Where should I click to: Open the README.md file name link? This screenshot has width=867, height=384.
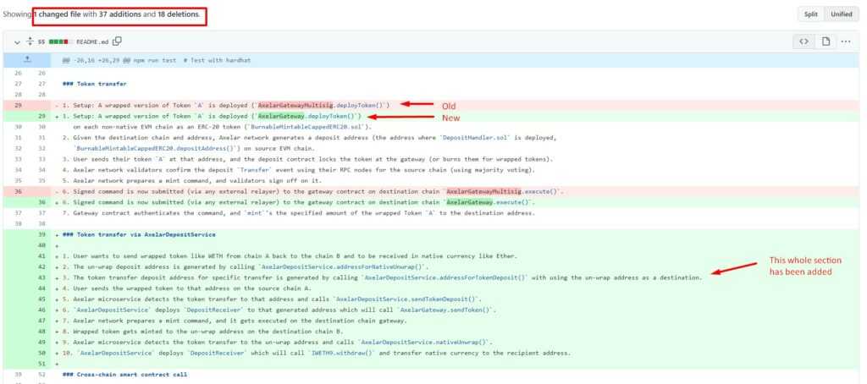point(92,41)
